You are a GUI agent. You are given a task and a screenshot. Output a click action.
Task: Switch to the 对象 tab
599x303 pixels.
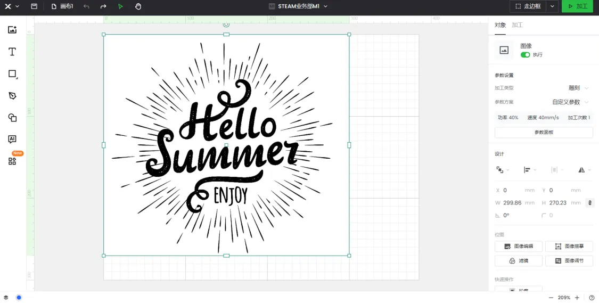[500, 25]
